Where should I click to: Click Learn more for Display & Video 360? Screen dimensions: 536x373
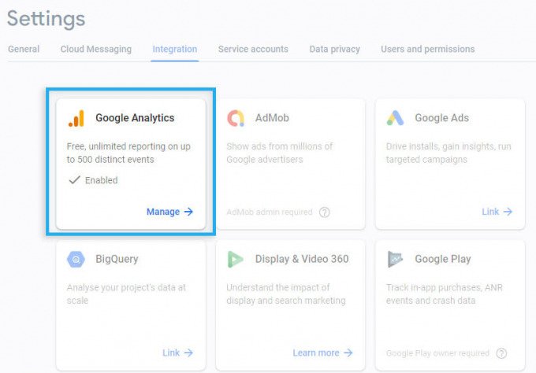[x=322, y=353]
